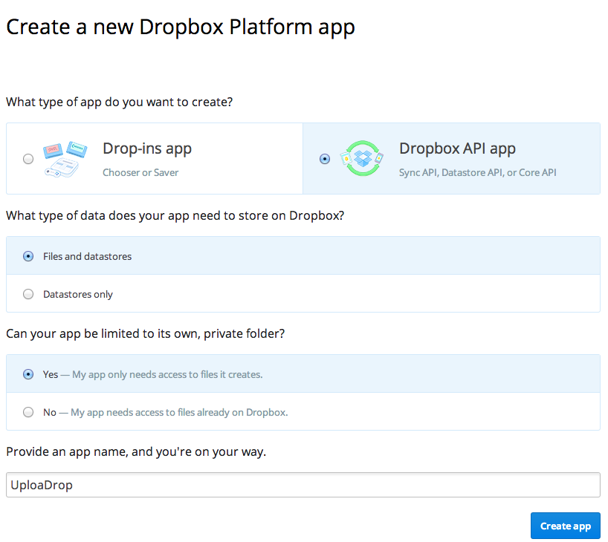Select the Drop-ins app radio button
This screenshot has width=608, height=542.
[28, 159]
